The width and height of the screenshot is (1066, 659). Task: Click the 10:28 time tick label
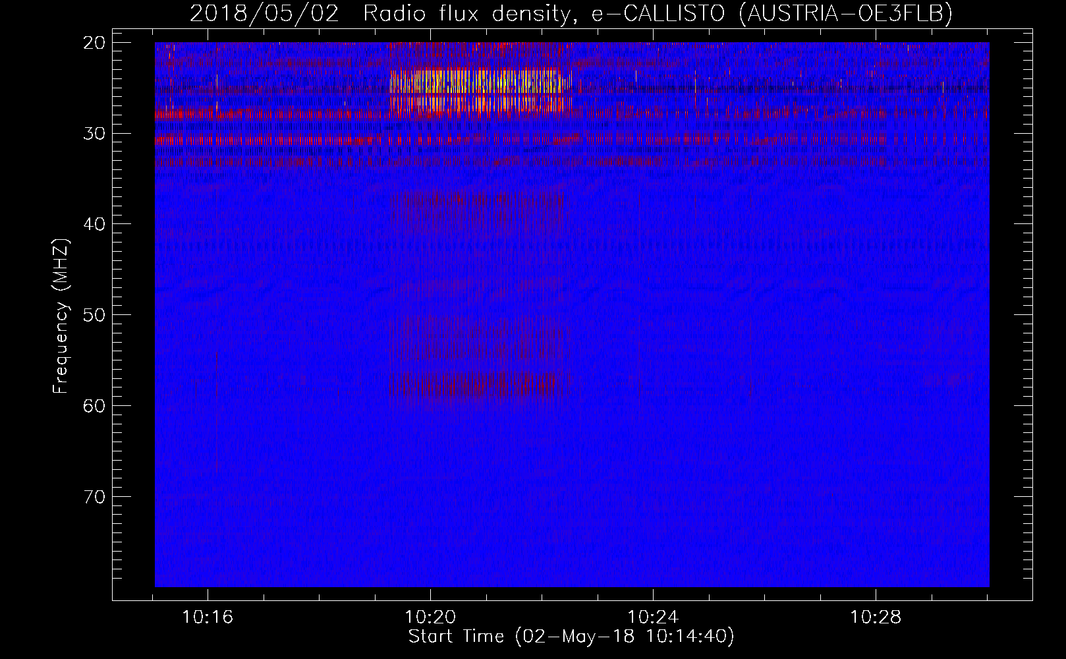(875, 617)
